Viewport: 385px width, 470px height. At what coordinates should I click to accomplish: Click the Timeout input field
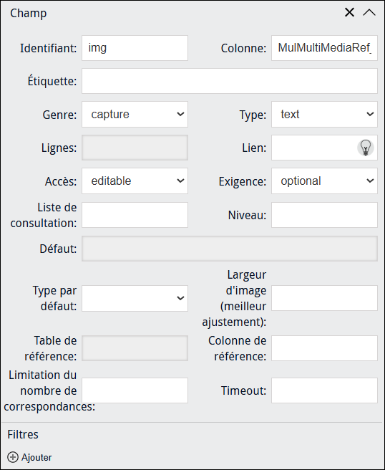point(324,390)
